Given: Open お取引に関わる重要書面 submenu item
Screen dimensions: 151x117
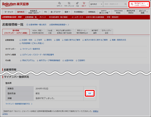Looking at the screenshot, I should pos(95,17).
